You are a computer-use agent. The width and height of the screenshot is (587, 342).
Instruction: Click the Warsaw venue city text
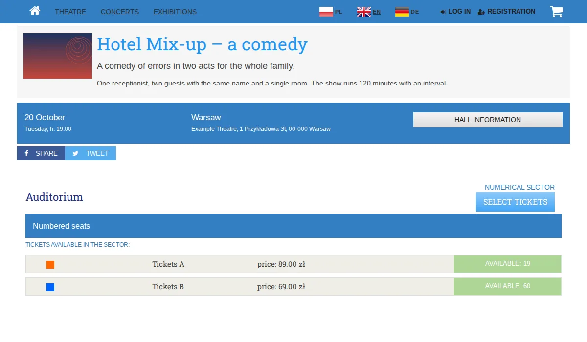coord(206,117)
